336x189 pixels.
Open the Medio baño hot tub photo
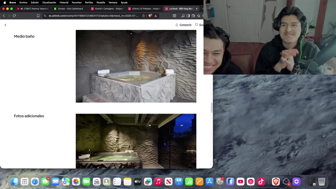point(136,66)
